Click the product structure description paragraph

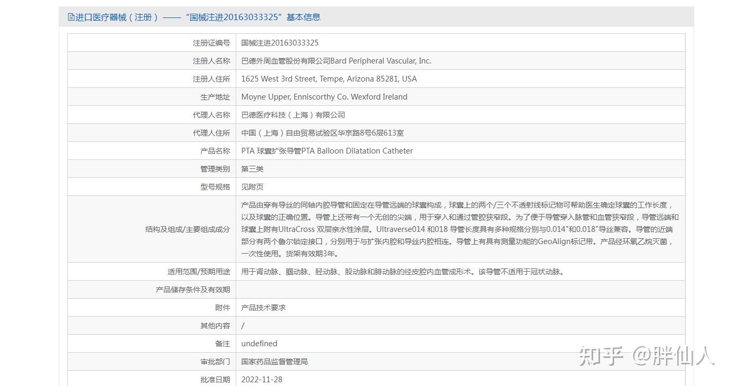pos(460,229)
